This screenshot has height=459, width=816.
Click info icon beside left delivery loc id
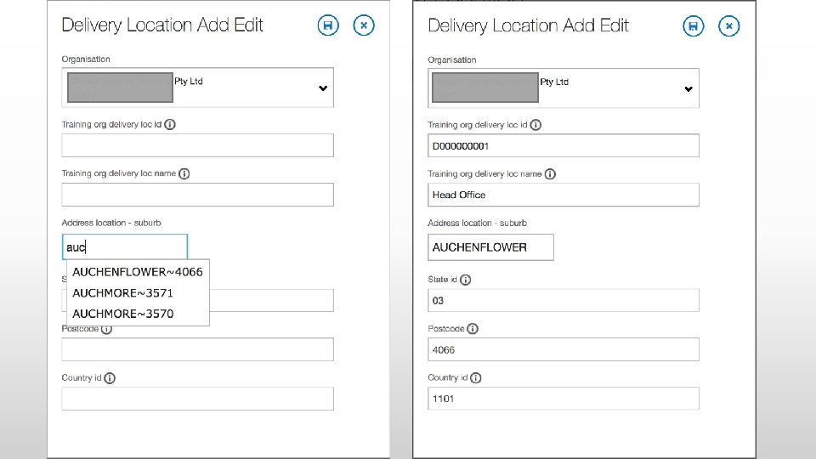[169, 124]
